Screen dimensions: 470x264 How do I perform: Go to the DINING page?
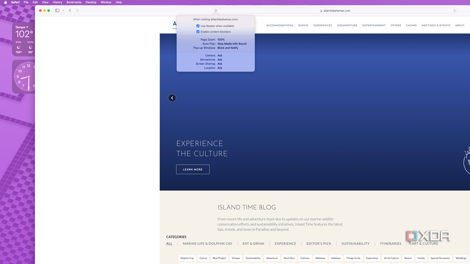[303, 25]
